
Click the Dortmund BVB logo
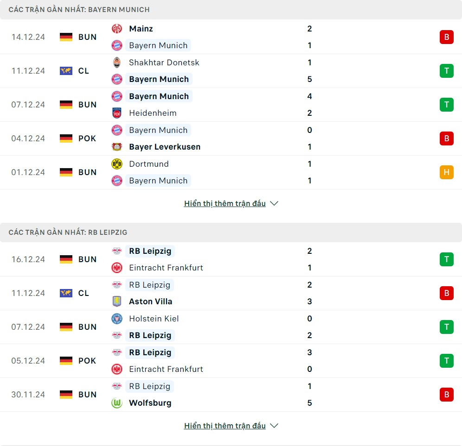tap(117, 164)
